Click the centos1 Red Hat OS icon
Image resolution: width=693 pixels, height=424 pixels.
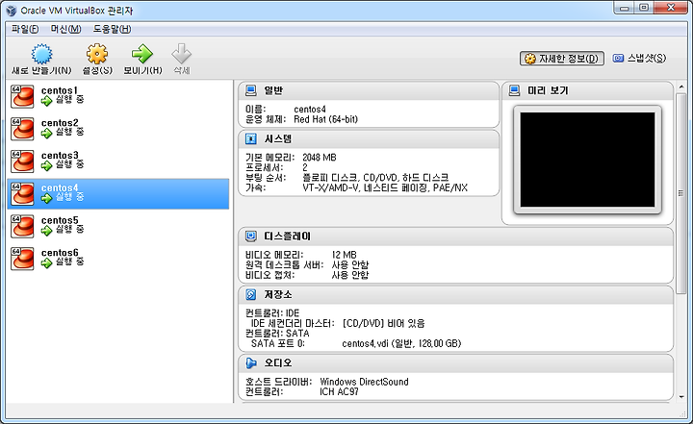[x=22, y=97]
